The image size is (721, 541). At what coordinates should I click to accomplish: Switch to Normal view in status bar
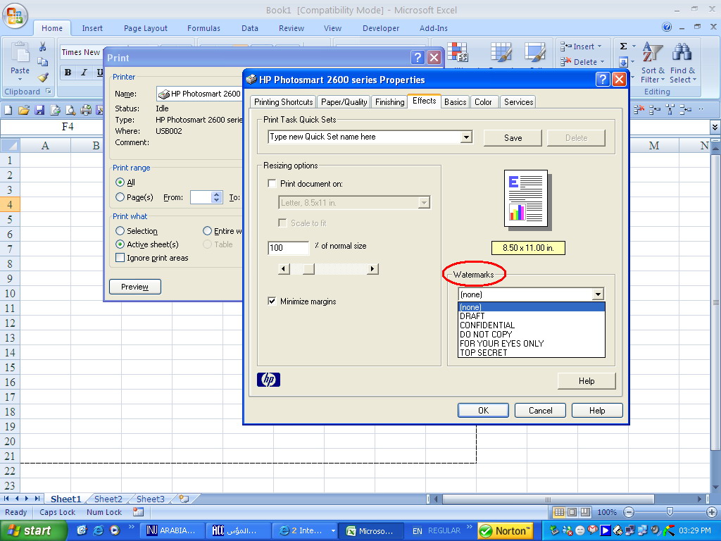(559, 512)
